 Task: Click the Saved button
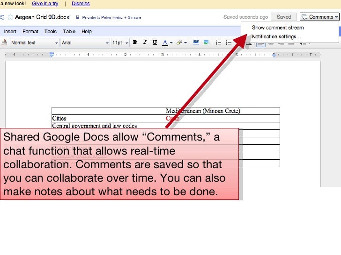pos(284,17)
